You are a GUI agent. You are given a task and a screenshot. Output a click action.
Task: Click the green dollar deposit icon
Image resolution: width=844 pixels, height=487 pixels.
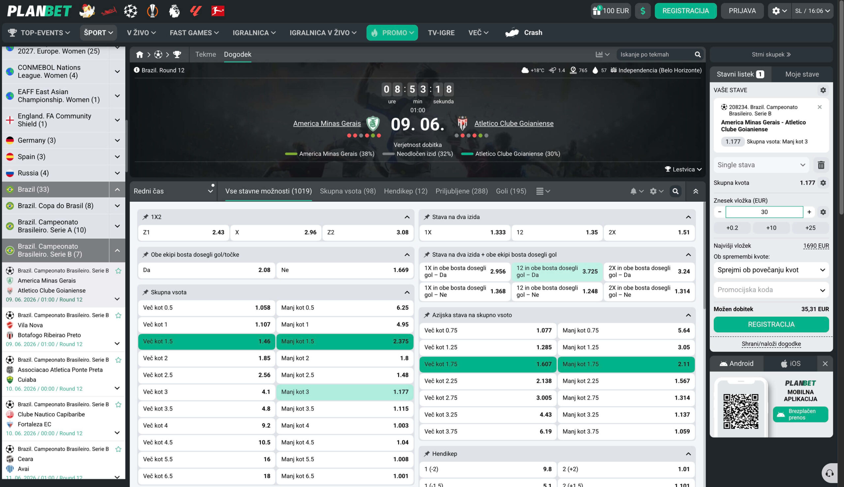643,11
